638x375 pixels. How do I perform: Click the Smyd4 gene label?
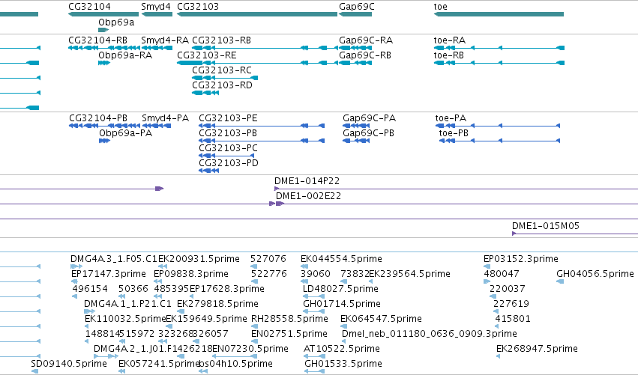pyautogui.click(x=156, y=7)
